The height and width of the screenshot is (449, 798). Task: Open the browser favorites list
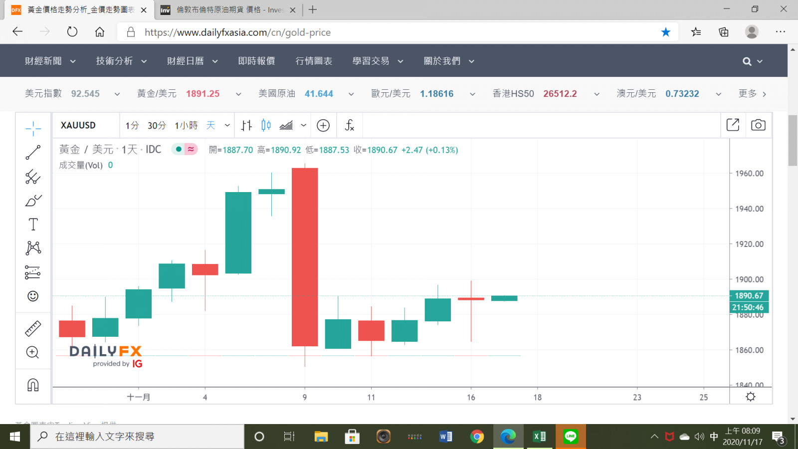click(x=696, y=32)
